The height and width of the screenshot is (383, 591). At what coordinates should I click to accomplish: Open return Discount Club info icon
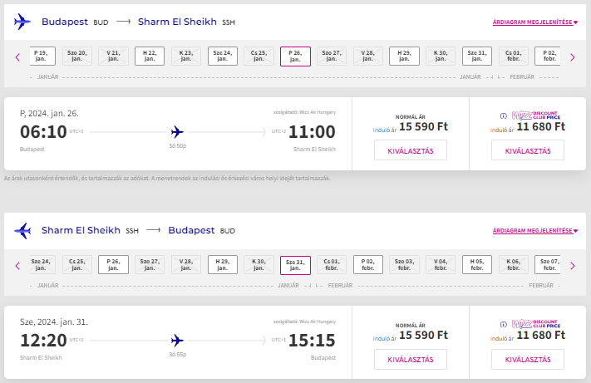tap(503, 325)
